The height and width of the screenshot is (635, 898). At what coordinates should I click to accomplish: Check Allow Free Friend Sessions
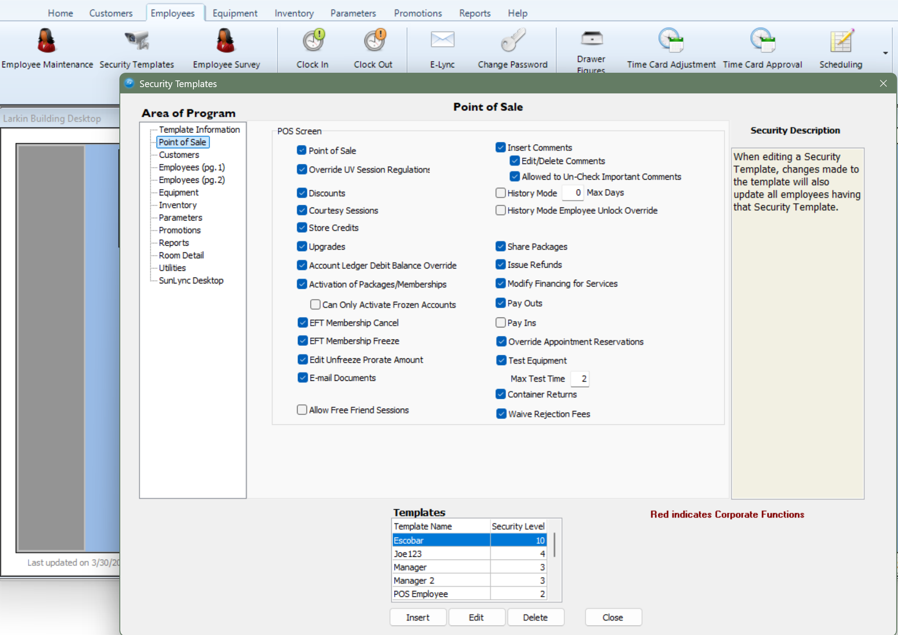(x=302, y=410)
